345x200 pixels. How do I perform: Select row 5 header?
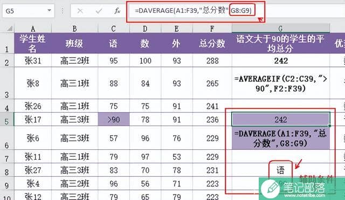tap(6, 120)
